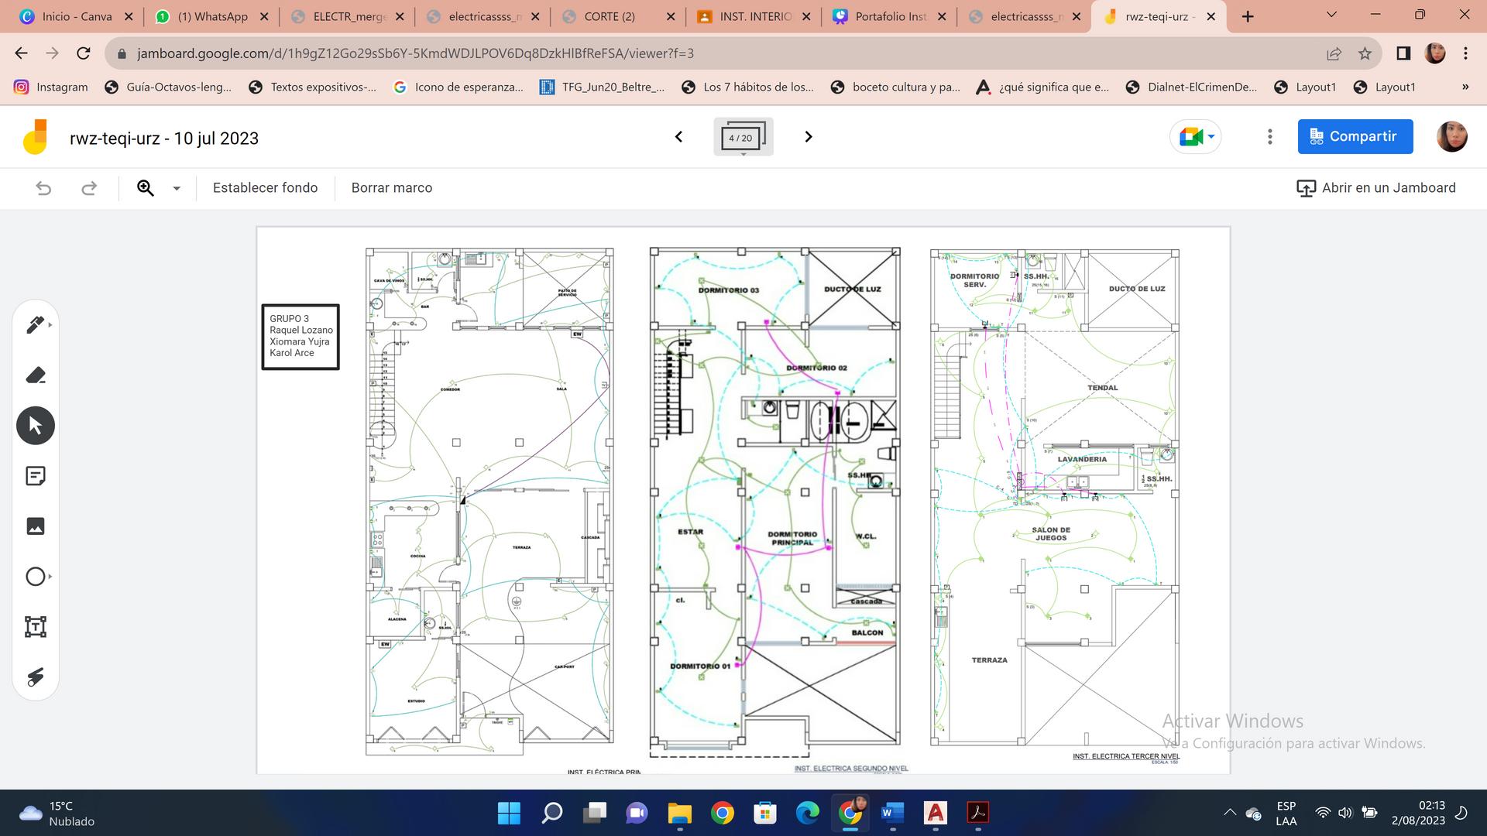1487x836 pixels.
Task: Open the zoom level dropdown arrow
Action: [177, 188]
